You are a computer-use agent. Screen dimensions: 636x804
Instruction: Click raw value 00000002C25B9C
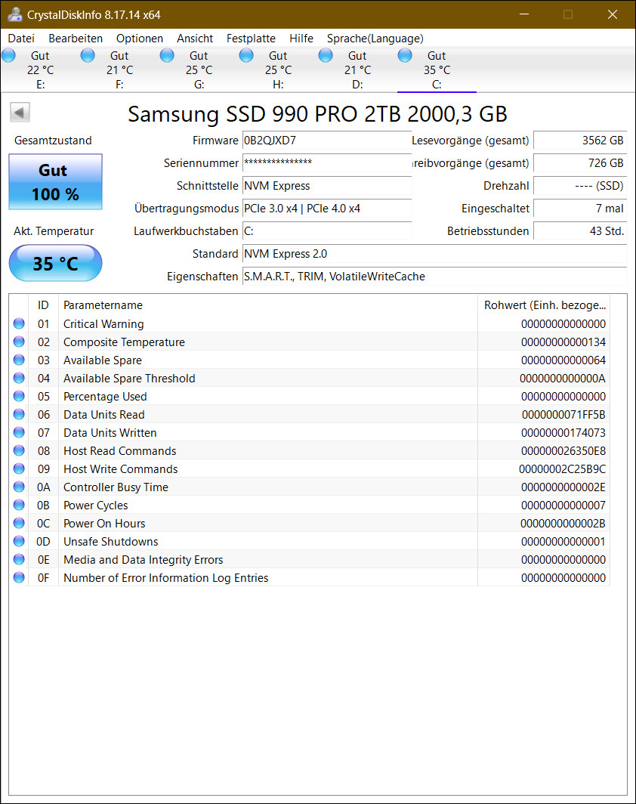562,469
